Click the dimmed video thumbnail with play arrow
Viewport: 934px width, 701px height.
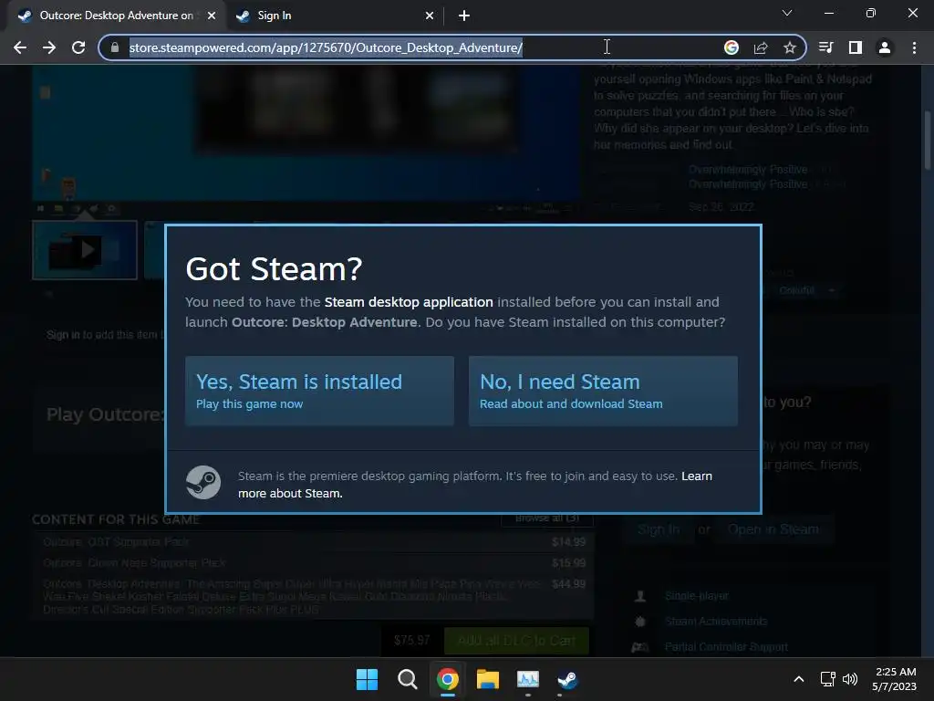pos(85,250)
